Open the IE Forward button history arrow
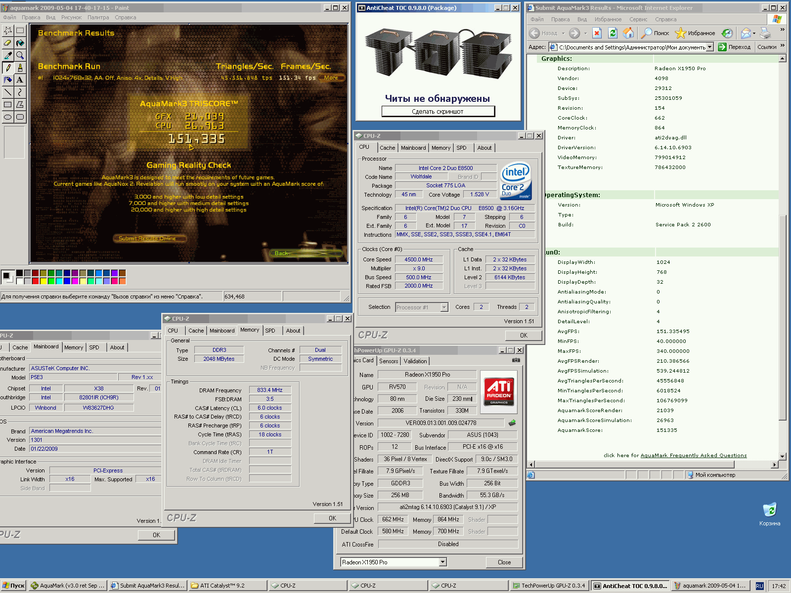 [585, 33]
